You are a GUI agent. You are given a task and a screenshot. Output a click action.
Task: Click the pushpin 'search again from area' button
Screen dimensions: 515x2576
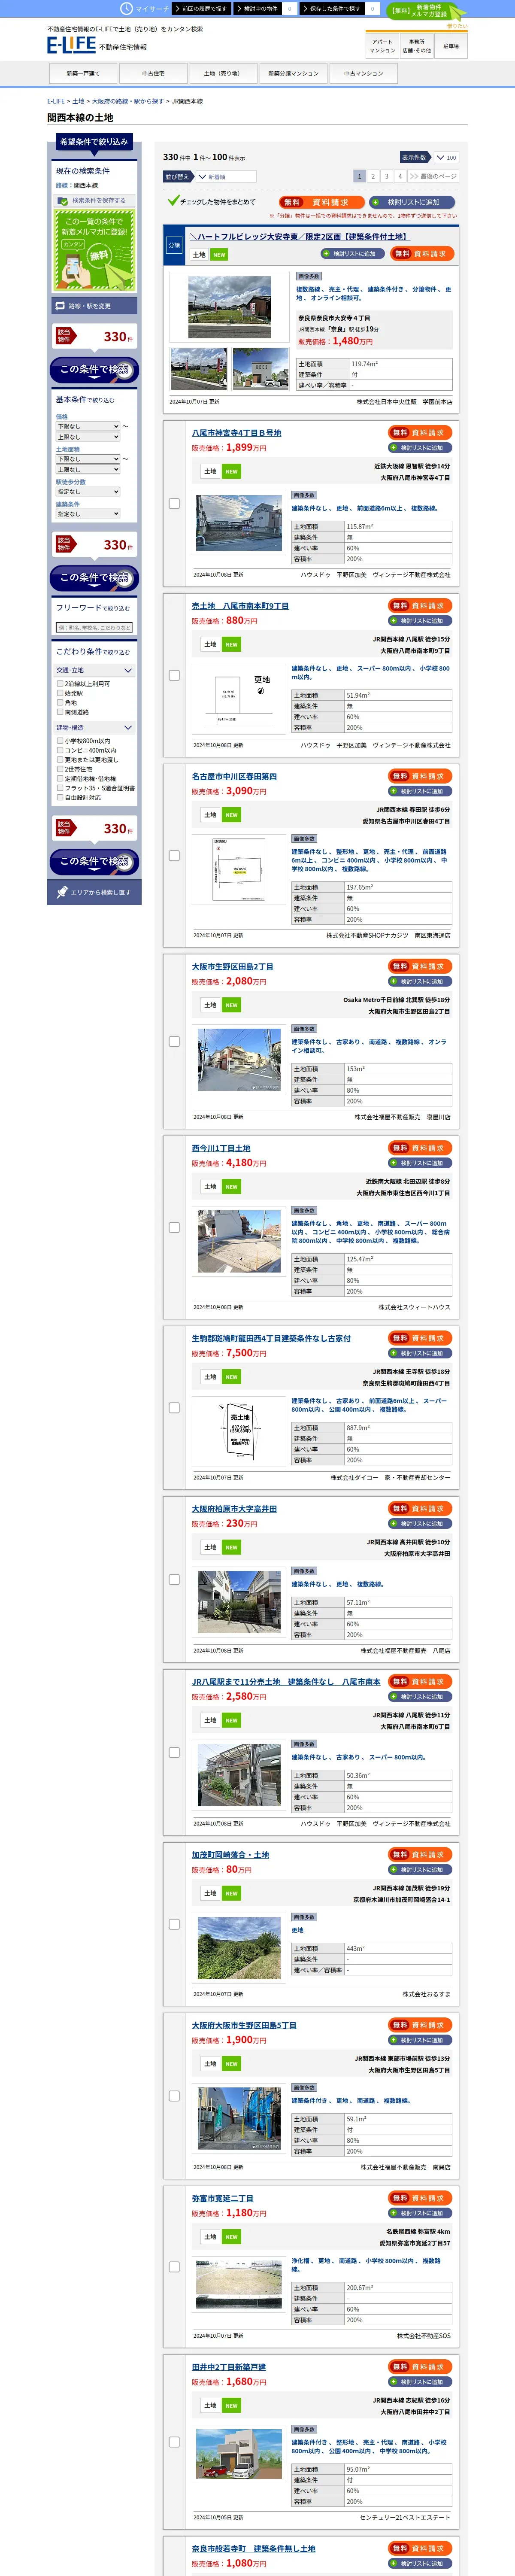94,892
